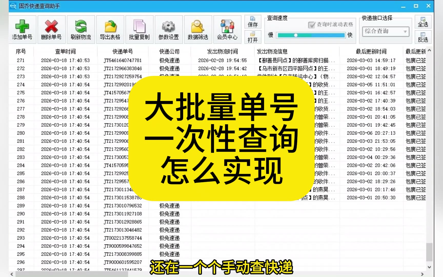Image resolution: width=443 pixels, height=277 pixels.
Task: Click the horizontal scrollbar right arrow
Action: 422,274
